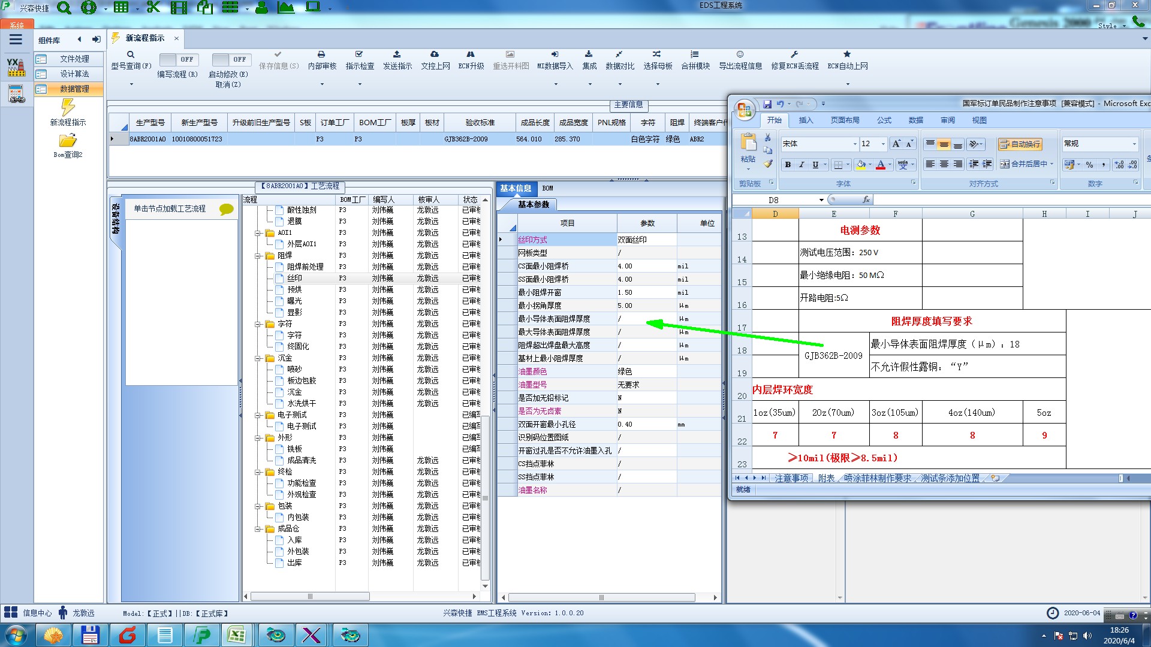Click the 选择母板 shuffle icon

pos(657,55)
